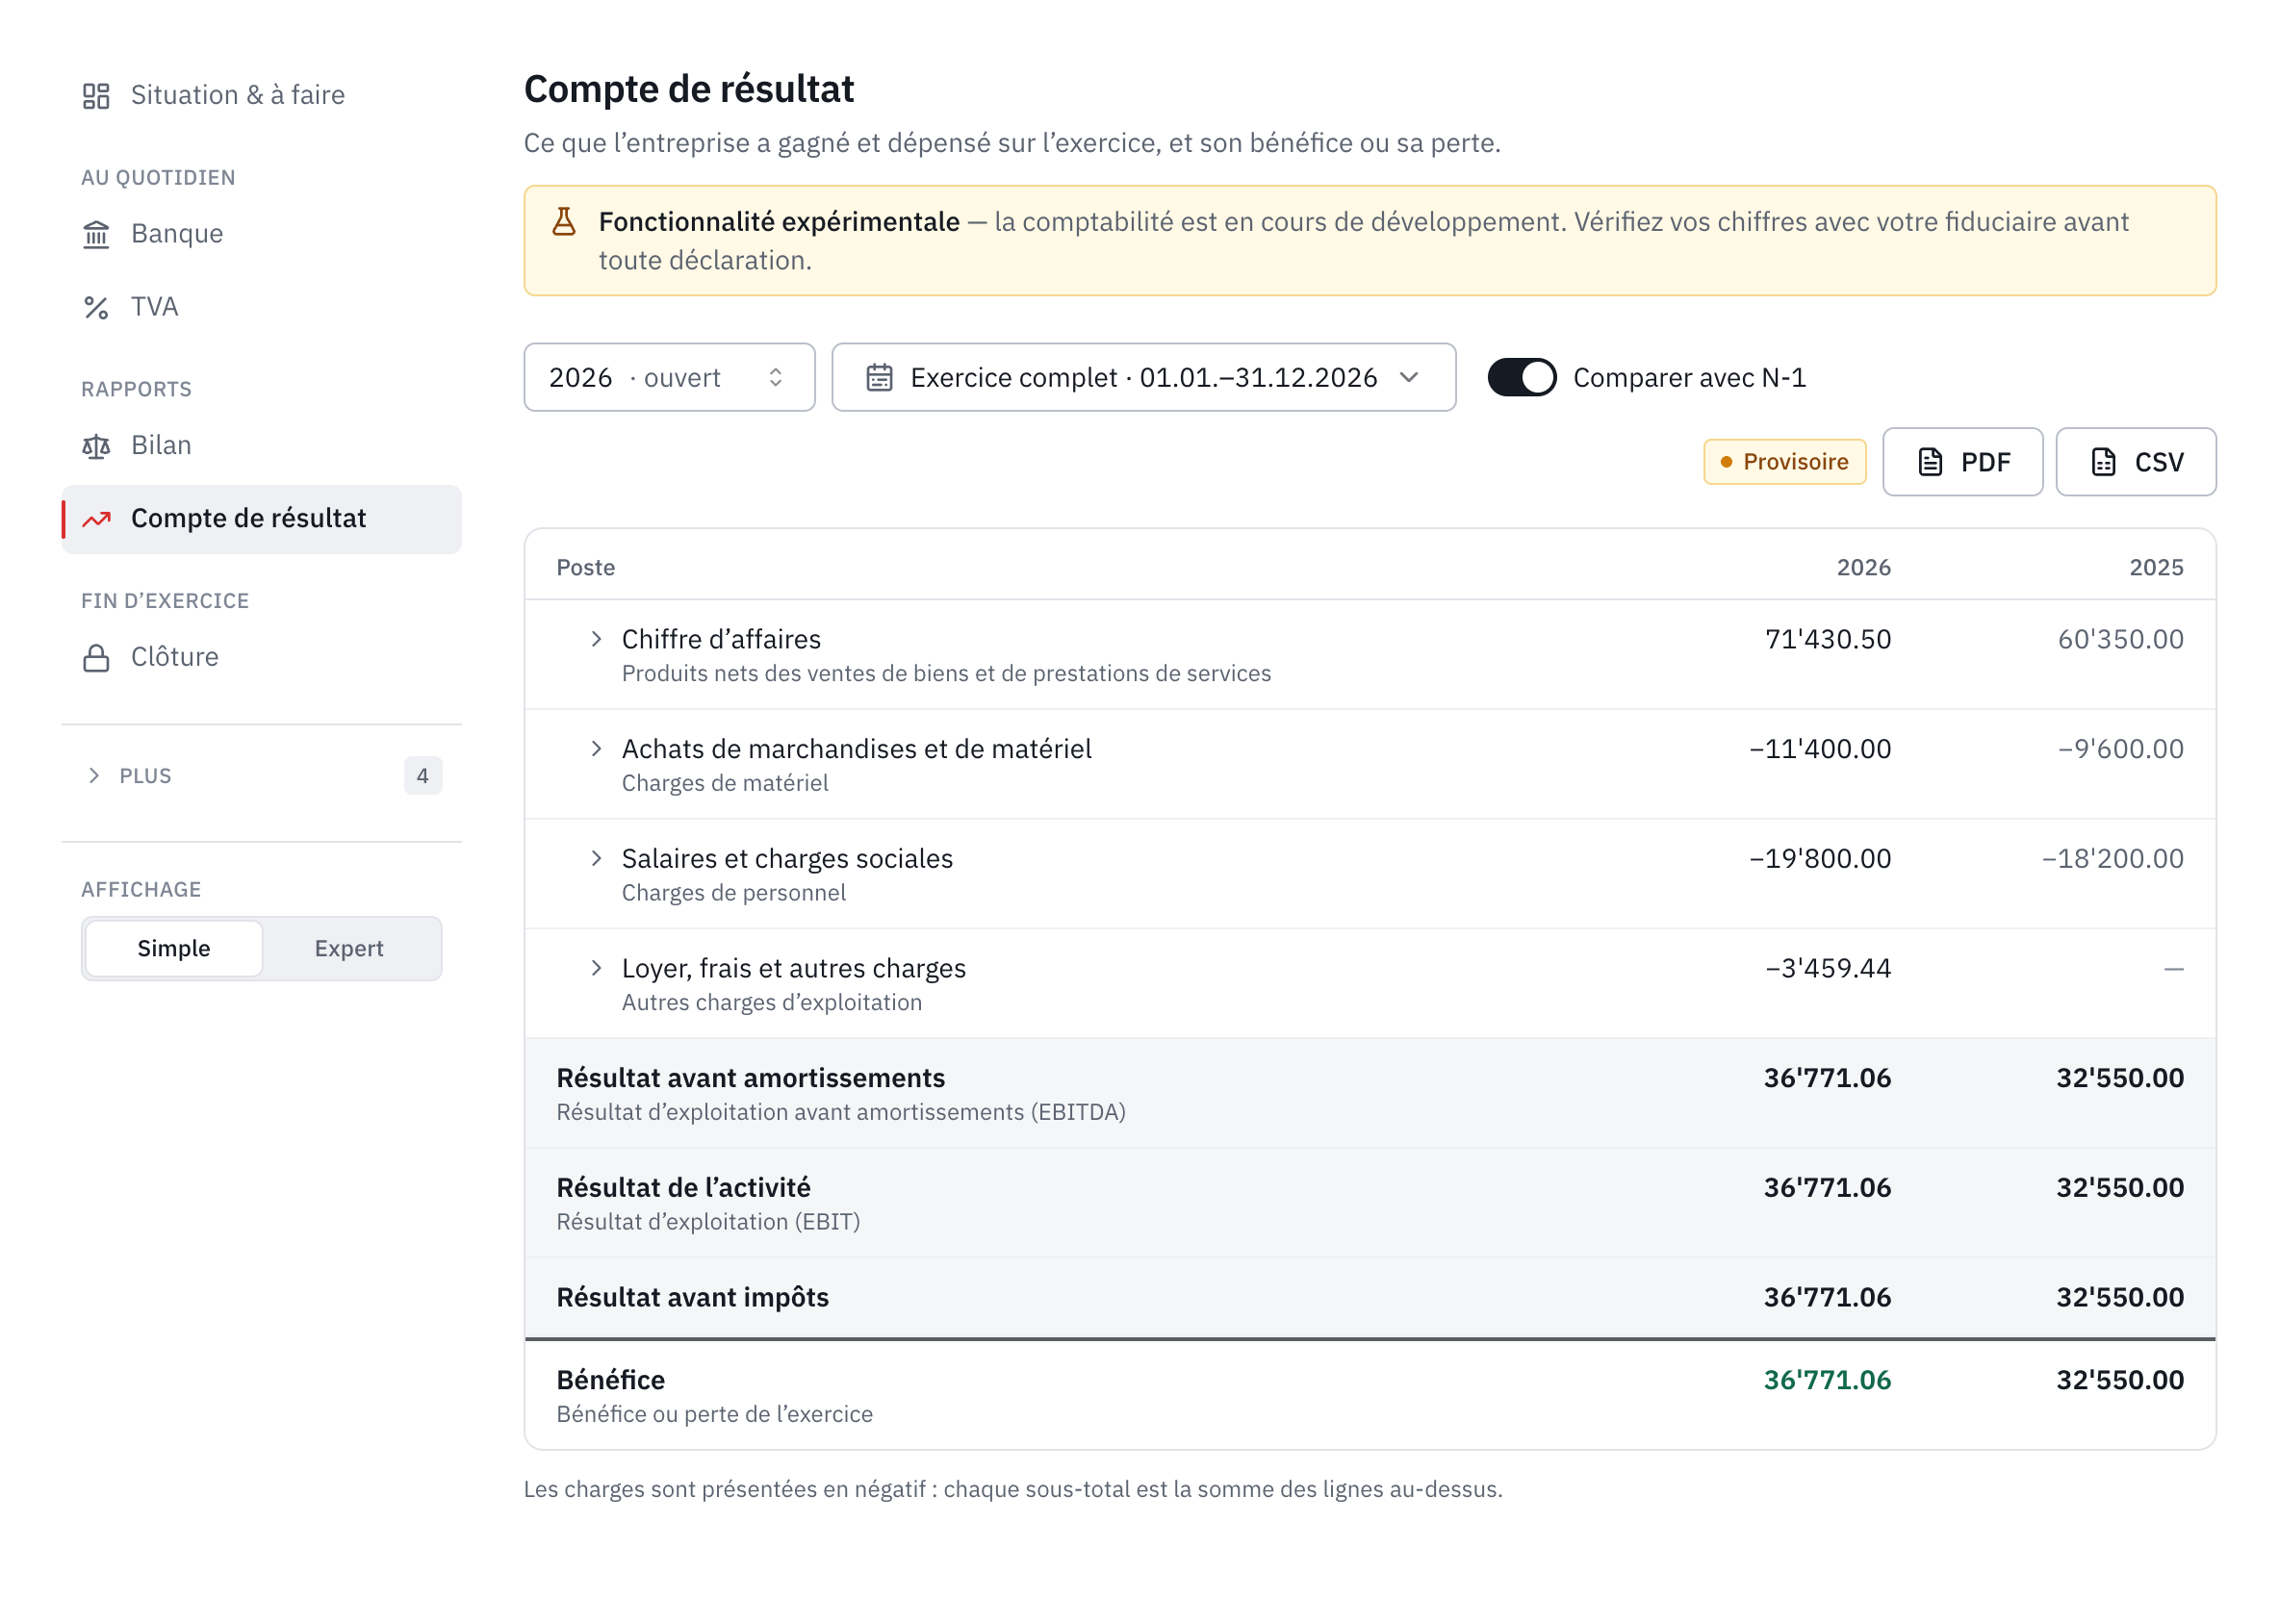
Task: Click the TVA percent icon
Action: click(x=96, y=307)
